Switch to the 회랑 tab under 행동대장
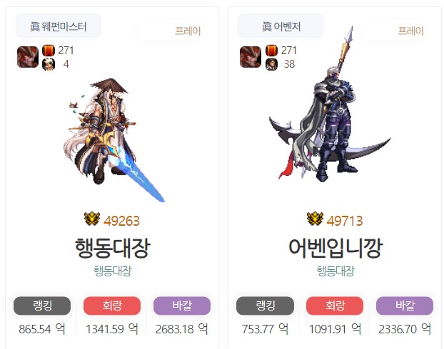 coord(112,306)
